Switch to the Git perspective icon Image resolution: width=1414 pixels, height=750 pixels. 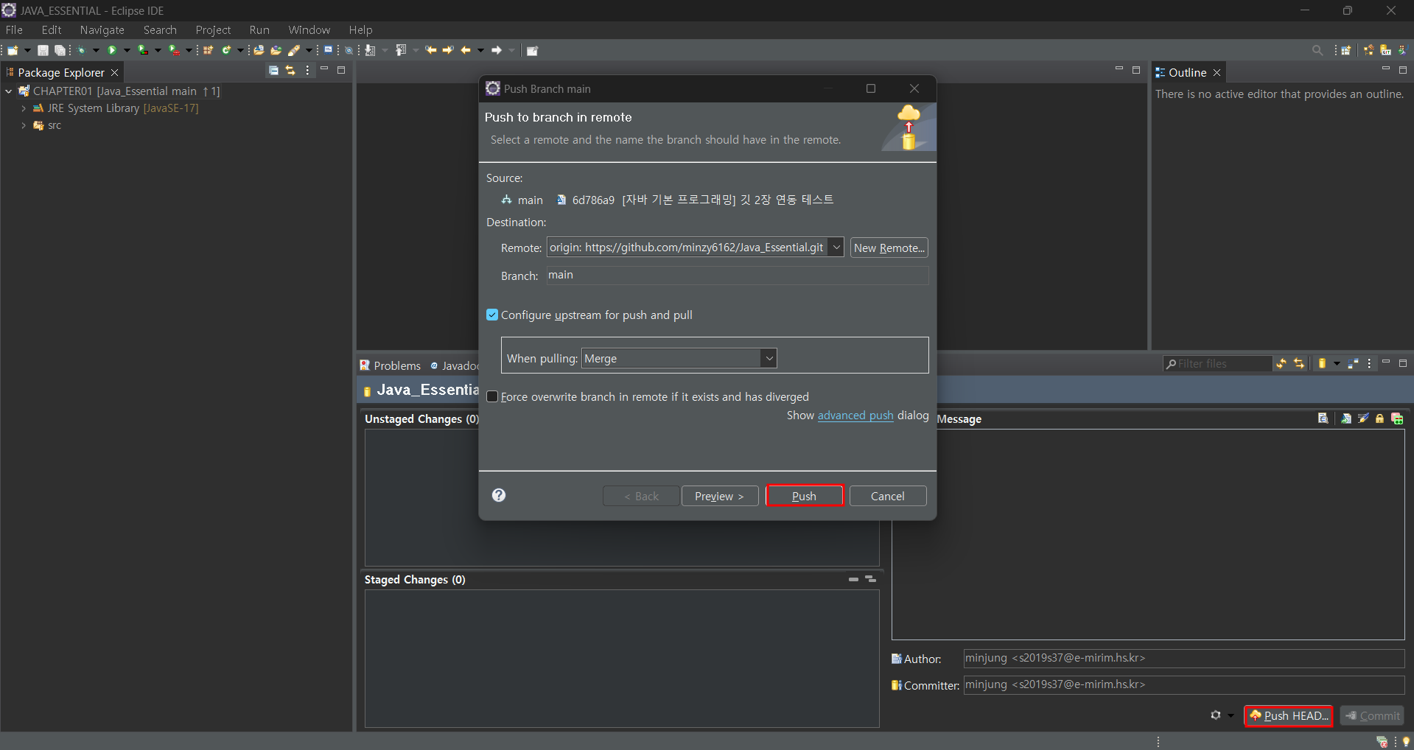tap(1386, 50)
